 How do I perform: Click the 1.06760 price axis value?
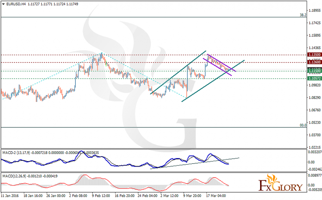[x=315, y=110]
